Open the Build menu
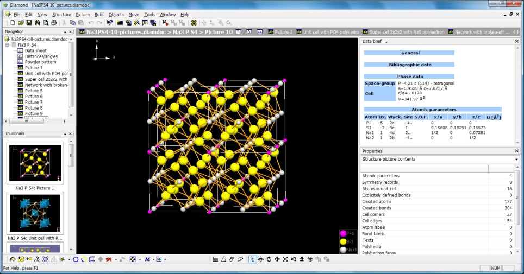Image resolution: width=524 pixels, height=274 pixels. [x=98, y=14]
